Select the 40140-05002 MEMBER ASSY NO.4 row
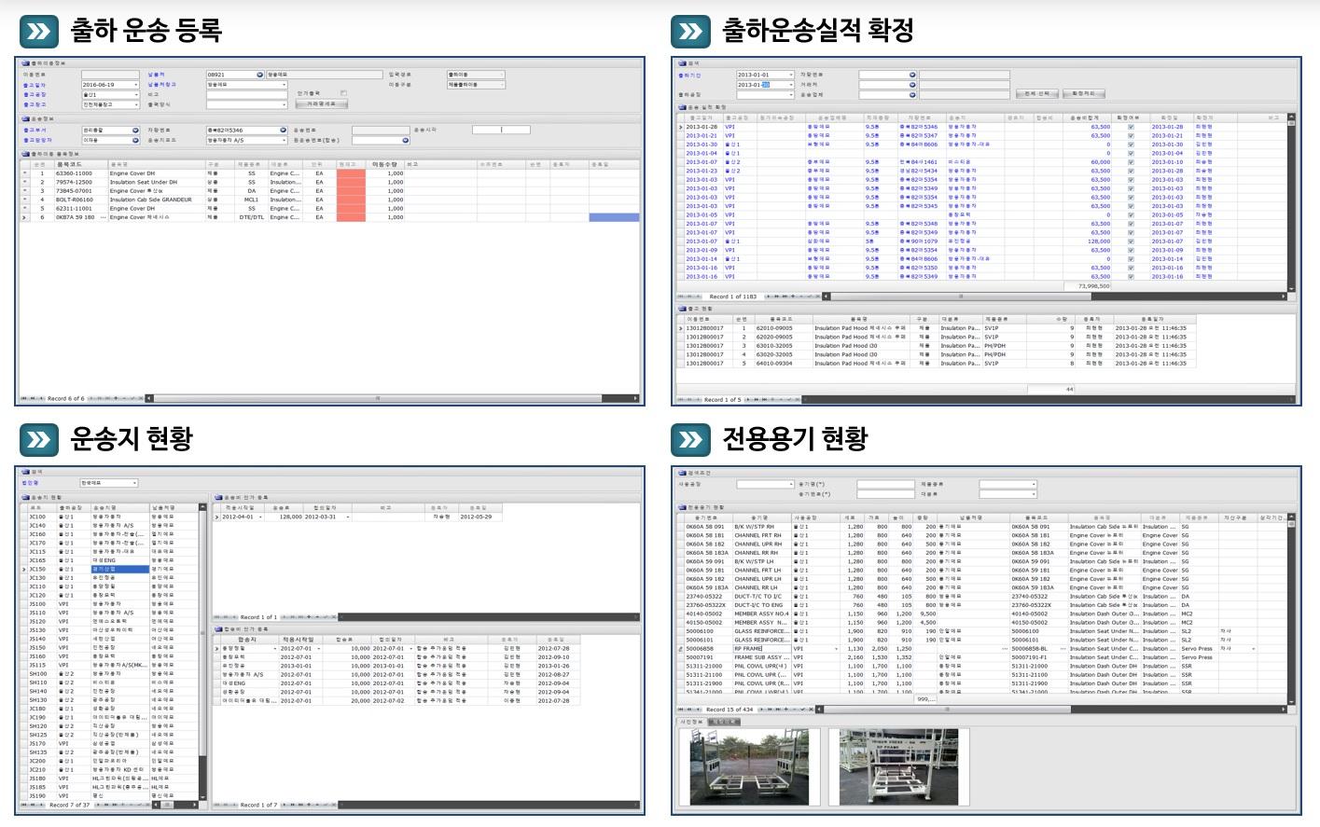Screen dimensions: 1320x827 click(982, 614)
